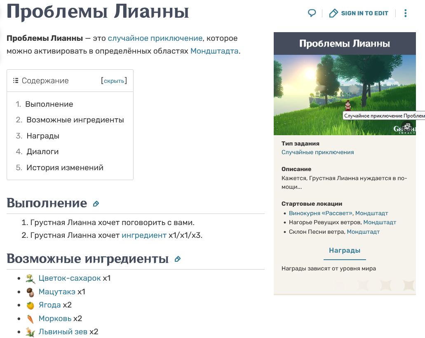425x338 pixels.
Task: Click the Морковь carrot icon
Action: [31, 319]
